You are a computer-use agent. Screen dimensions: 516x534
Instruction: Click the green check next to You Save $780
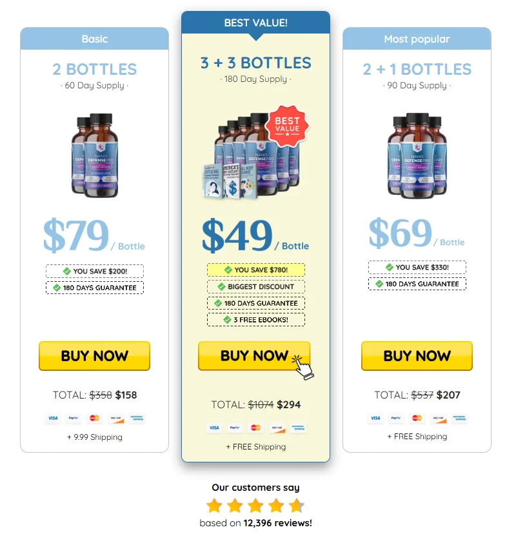228,270
